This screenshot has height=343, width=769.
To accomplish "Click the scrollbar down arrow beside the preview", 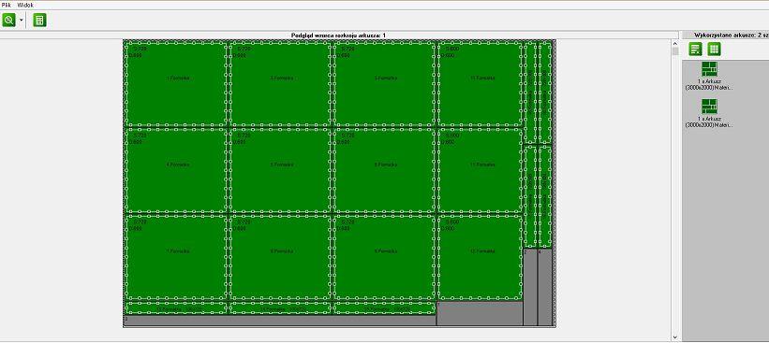I will coord(675,337).
